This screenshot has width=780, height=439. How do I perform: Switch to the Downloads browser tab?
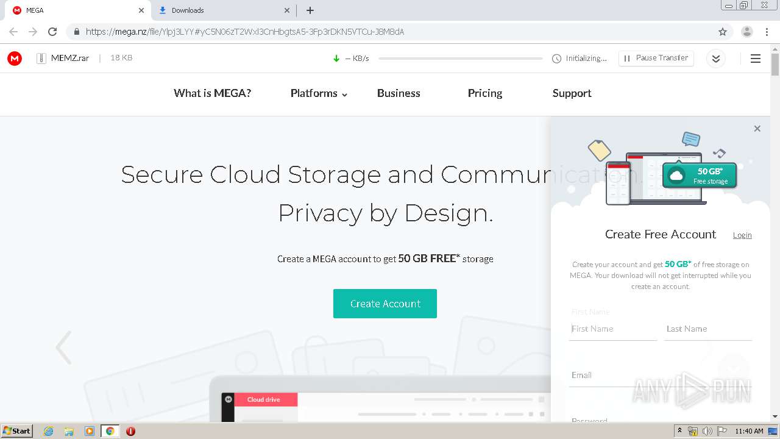coord(223,10)
